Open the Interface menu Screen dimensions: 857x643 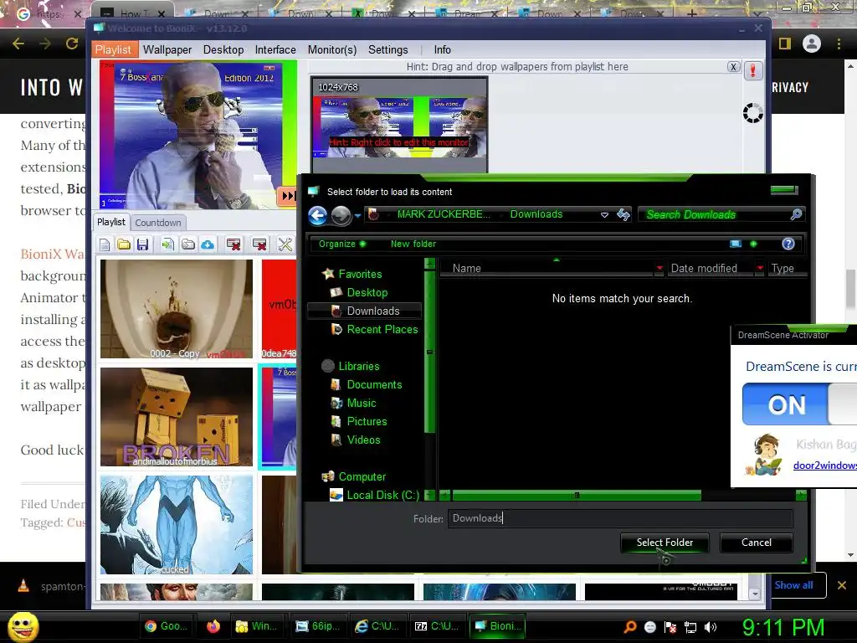pyautogui.click(x=275, y=49)
